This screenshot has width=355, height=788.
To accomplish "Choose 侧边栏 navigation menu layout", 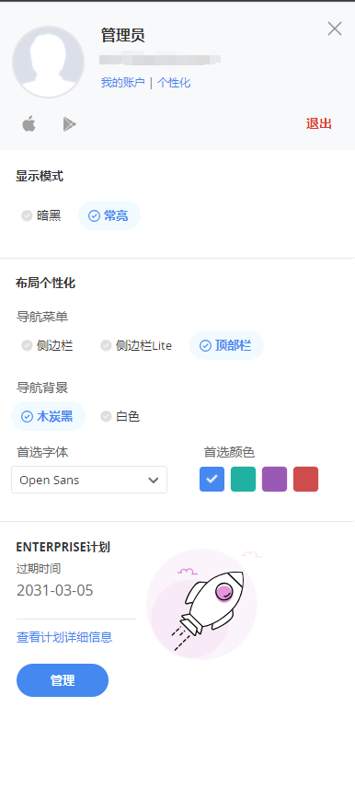I will point(47,345).
